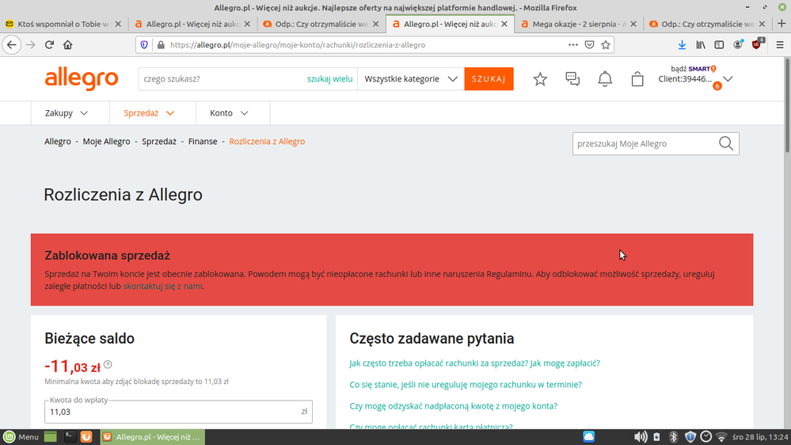Image resolution: width=791 pixels, height=445 pixels.
Task: Close the Mega okazje tab
Action: click(633, 24)
